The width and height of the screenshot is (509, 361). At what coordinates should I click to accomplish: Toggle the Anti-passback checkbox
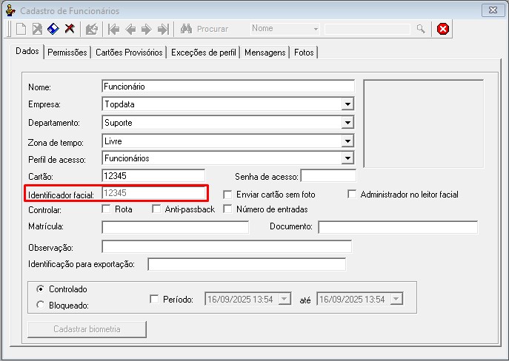(x=156, y=209)
